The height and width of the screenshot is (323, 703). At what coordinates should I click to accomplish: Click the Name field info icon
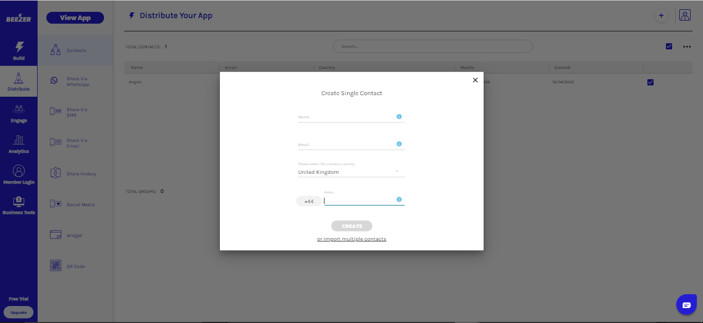click(x=399, y=117)
